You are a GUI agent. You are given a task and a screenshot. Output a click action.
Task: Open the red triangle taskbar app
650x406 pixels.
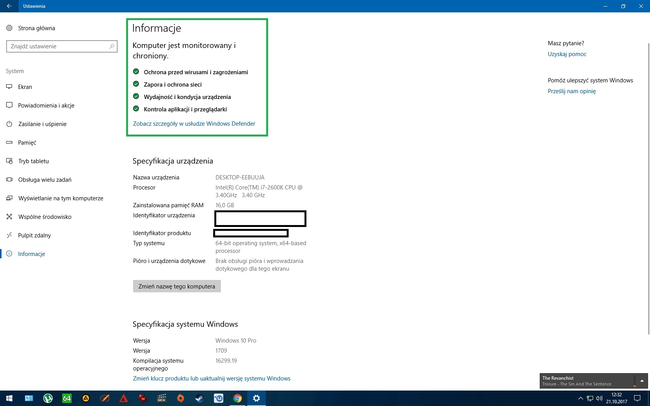(x=124, y=398)
